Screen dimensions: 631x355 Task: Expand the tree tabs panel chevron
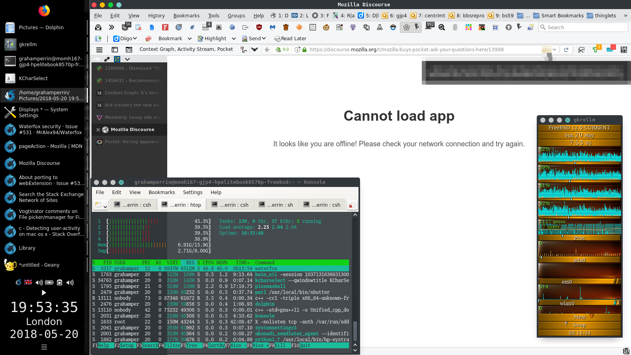click(127, 59)
